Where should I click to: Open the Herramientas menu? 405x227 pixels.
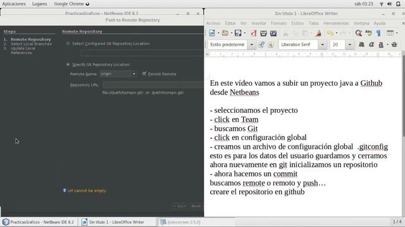[336, 23]
